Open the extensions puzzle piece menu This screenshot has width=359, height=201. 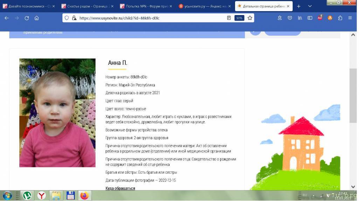(x=340, y=18)
